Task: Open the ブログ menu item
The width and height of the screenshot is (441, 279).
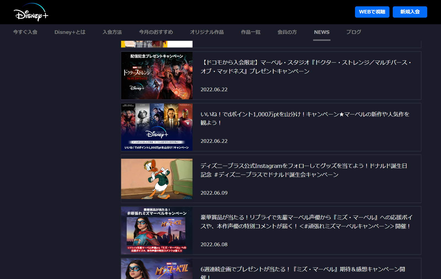Action: 354,32
